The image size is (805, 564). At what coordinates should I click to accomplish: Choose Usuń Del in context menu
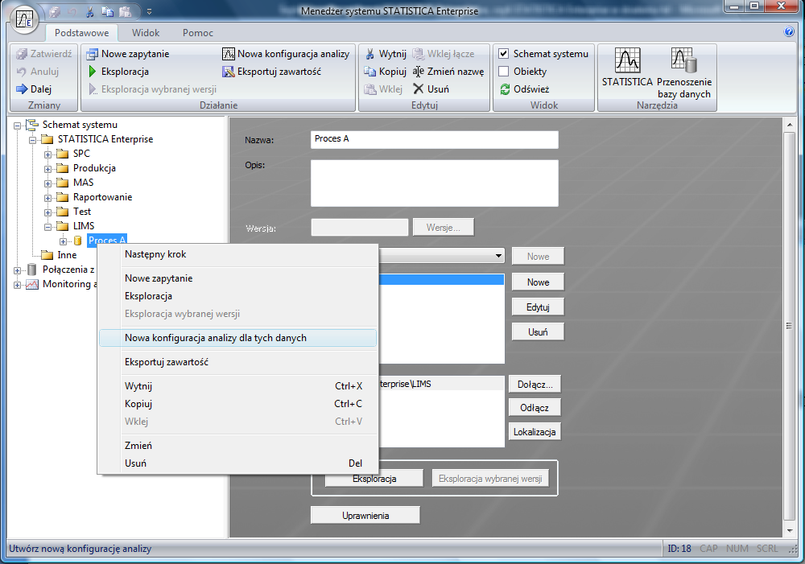(237, 463)
